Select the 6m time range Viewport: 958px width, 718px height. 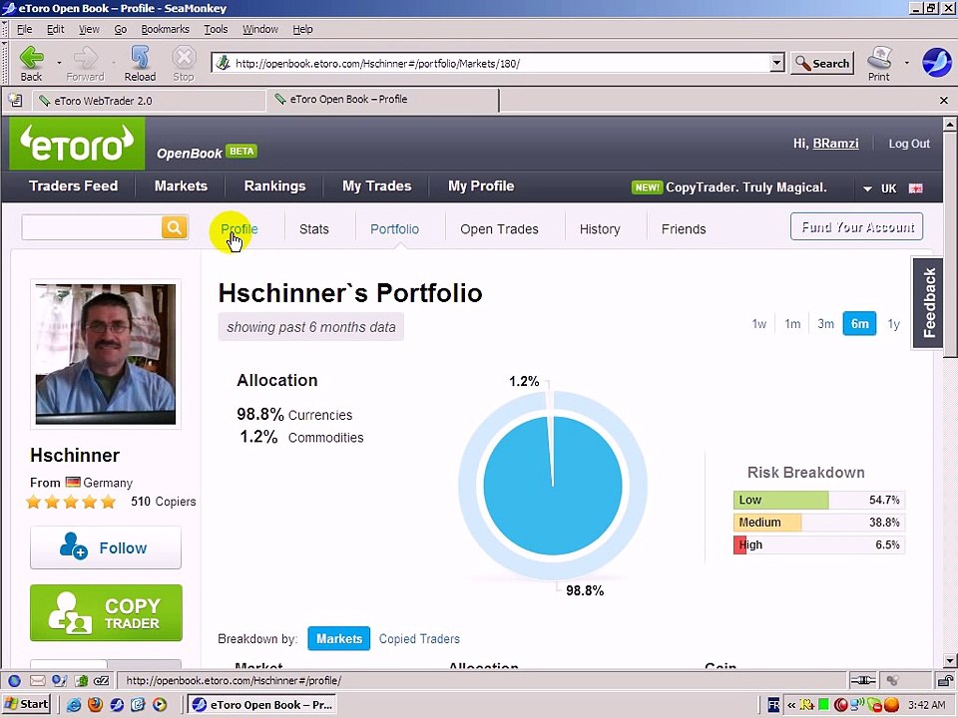pyautogui.click(x=859, y=323)
